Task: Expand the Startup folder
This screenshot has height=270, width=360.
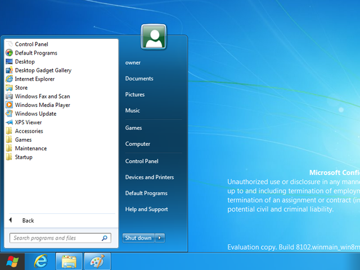Action: [x=24, y=157]
